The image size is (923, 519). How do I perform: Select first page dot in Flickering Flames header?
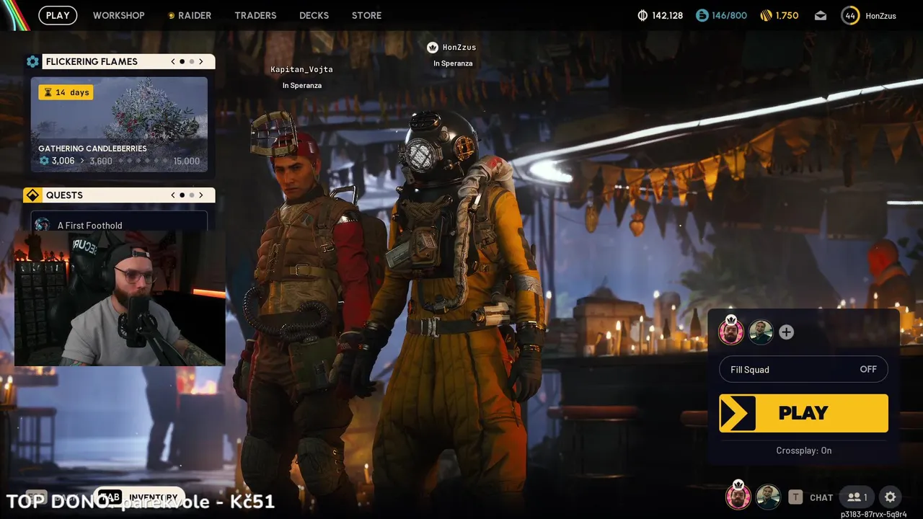(182, 61)
